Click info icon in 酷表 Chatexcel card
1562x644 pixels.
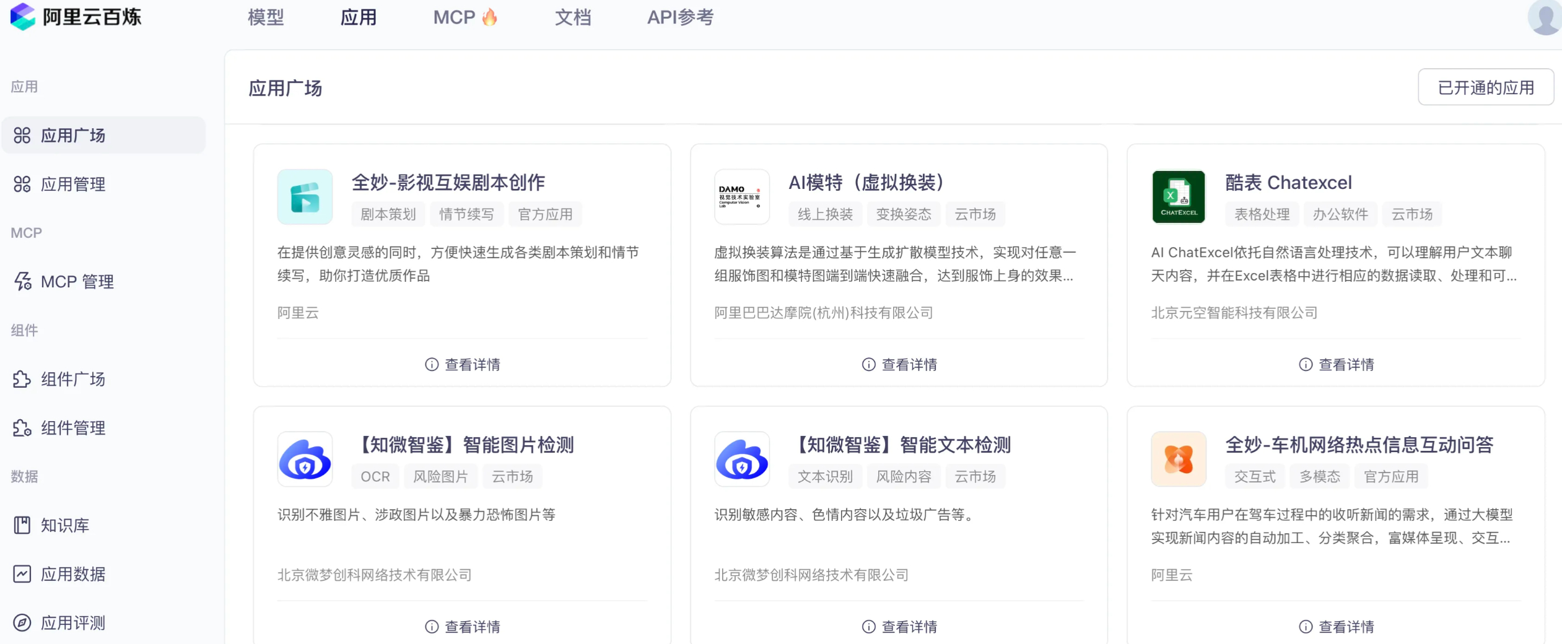pyautogui.click(x=1306, y=365)
